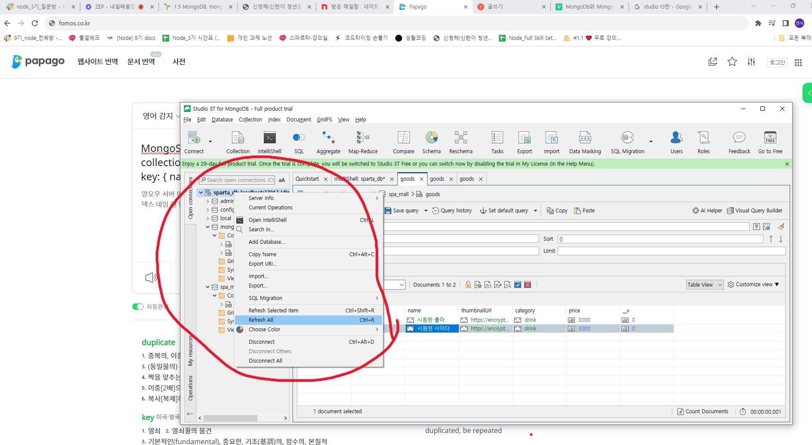
Task: Open the Compare tool
Action: point(403,142)
